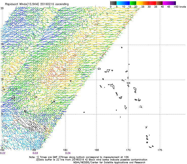The height and width of the screenshot is (164, 187).
Task: Click the longitude label '150'
Action: [2, 150]
